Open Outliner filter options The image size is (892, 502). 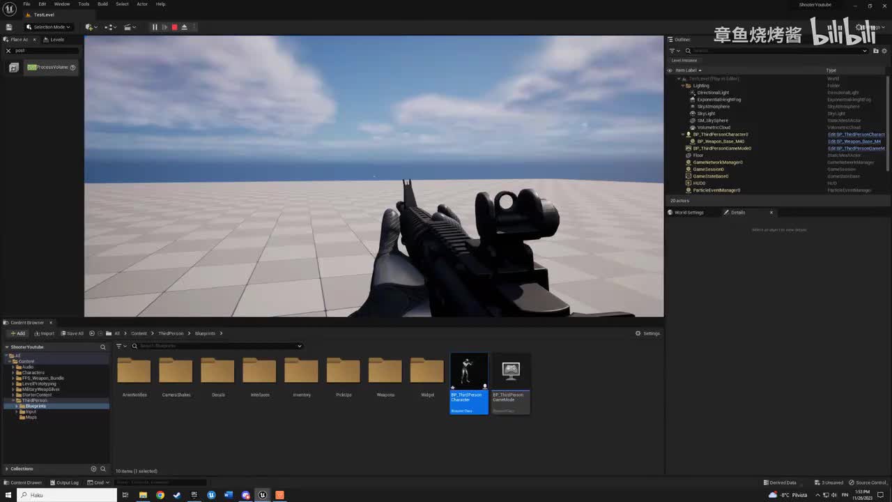(x=674, y=50)
